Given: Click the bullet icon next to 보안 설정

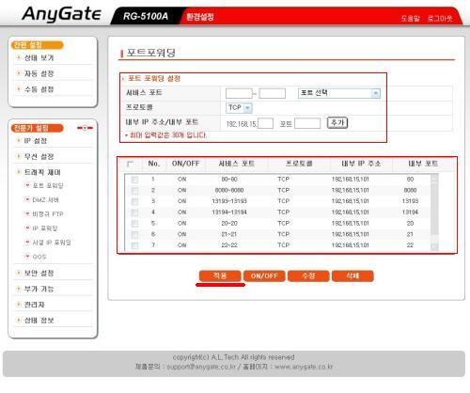Looking at the screenshot, I should pyautogui.click(x=19, y=273).
